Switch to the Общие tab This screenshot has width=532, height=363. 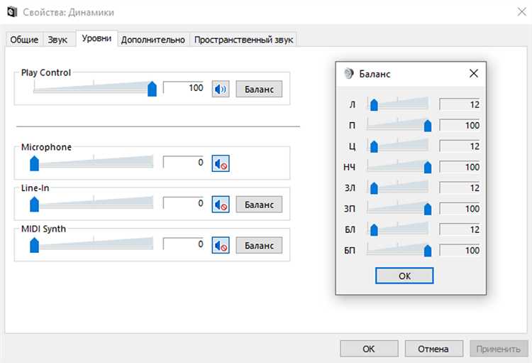(x=23, y=40)
